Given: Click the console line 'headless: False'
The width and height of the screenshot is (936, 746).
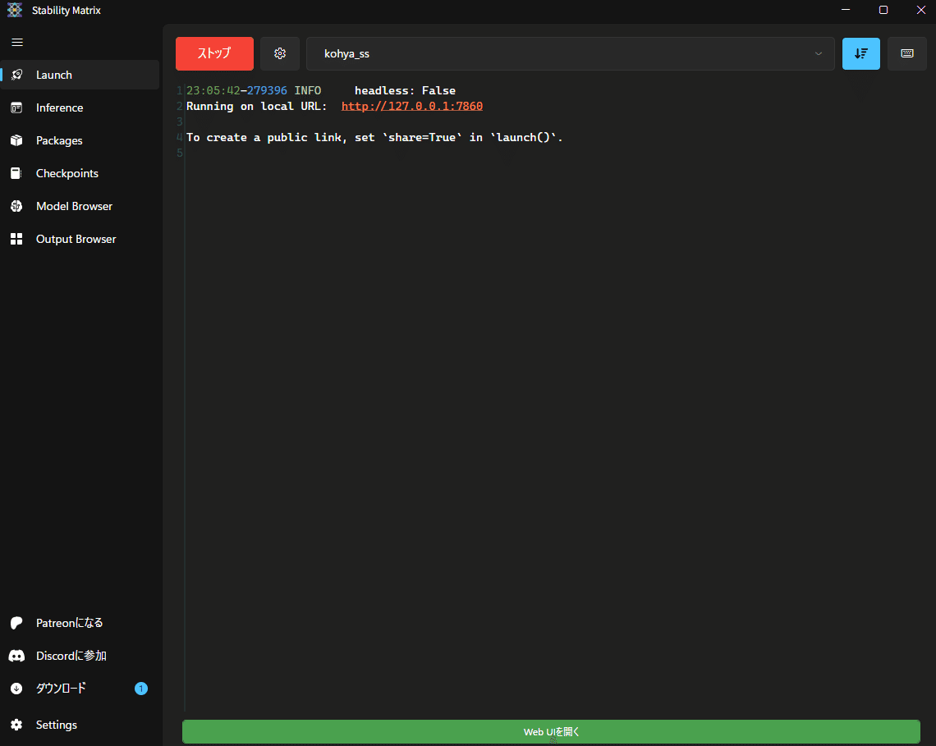Looking at the screenshot, I should point(405,91).
